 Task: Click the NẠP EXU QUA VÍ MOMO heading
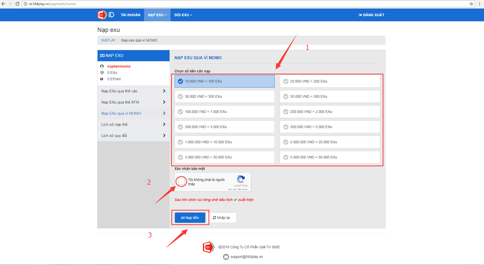198,58
